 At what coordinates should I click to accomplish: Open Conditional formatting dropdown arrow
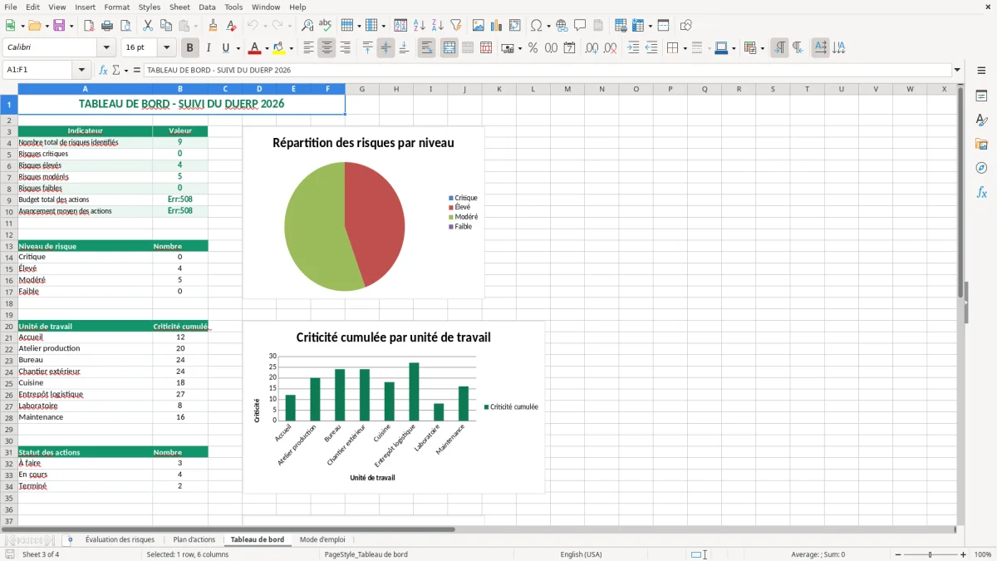point(762,48)
